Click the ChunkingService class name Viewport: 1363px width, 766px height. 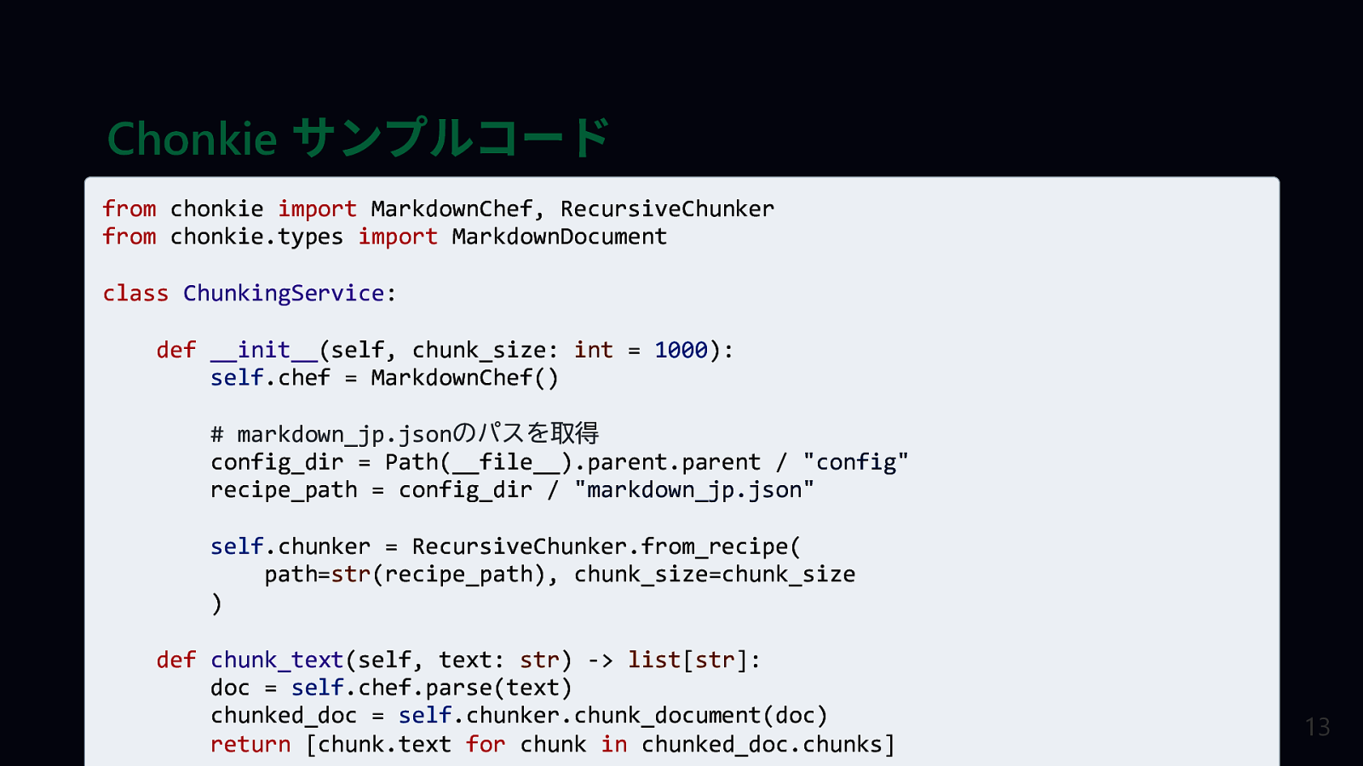click(284, 294)
